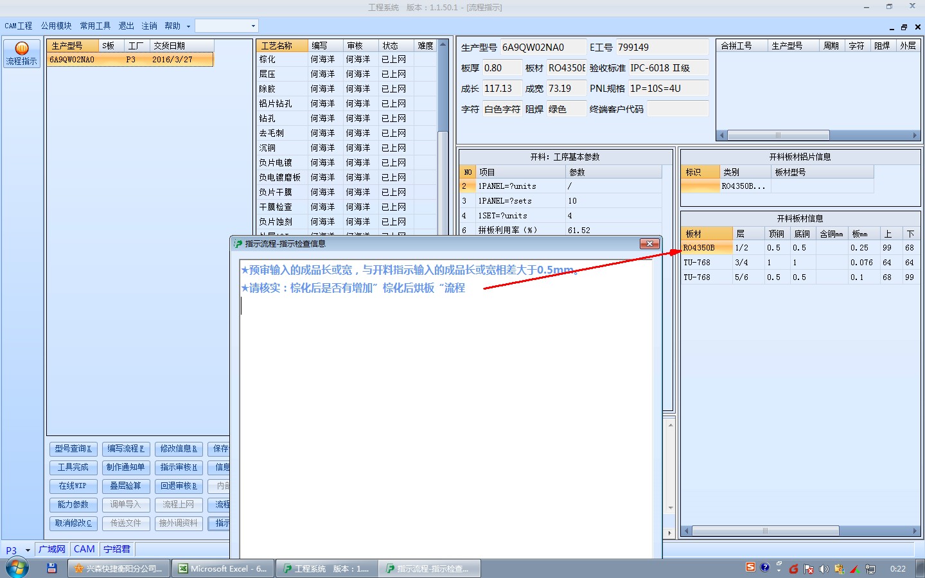Click the red-green triangle tray icon
The width and height of the screenshot is (925, 578).
point(855,569)
